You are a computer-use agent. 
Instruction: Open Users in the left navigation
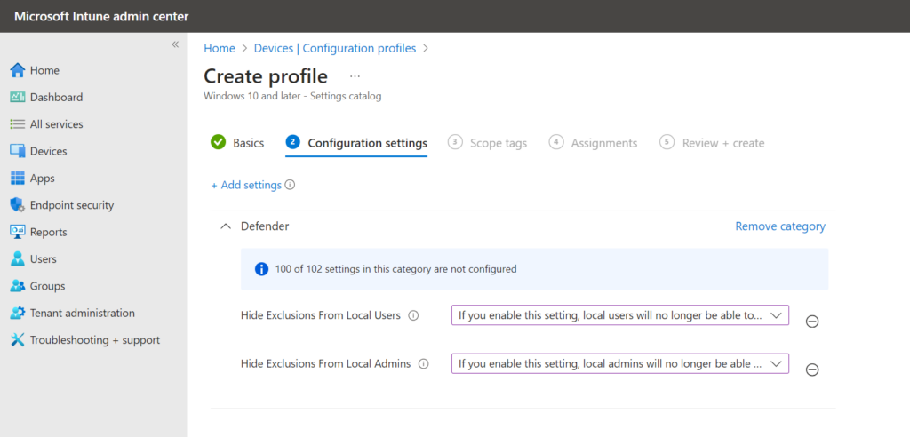(43, 258)
